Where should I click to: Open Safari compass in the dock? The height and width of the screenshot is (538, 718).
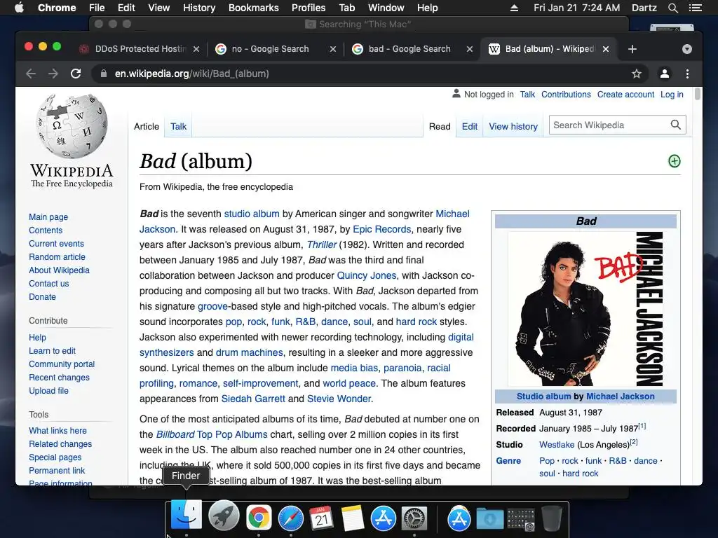tap(291, 518)
